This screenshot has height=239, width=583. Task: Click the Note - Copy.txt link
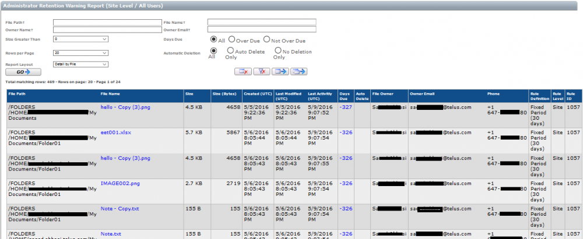(x=120, y=208)
